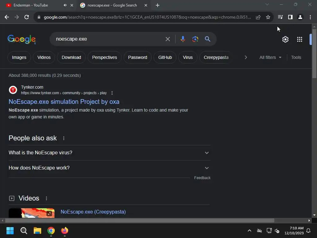This screenshot has width=317, height=238.
Task: Click the address bar URL
Action: pyautogui.click(x=147, y=17)
